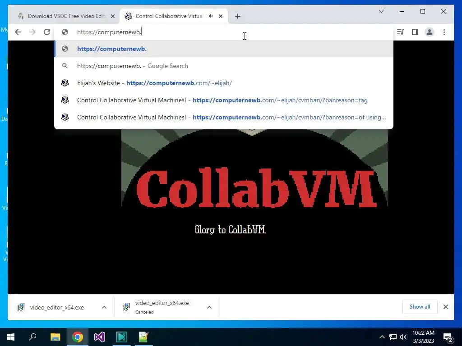Go back with the browser back arrow

[x=18, y=32]
